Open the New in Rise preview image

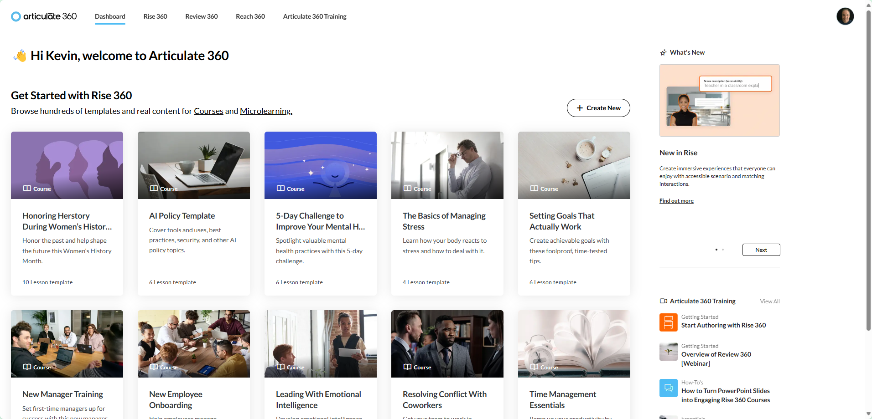click(719, 100)
